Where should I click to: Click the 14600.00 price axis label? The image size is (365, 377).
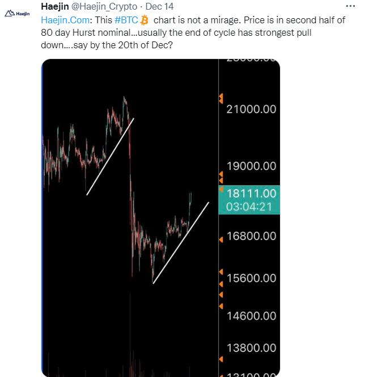pyautogui.click(x=251, y=316)
